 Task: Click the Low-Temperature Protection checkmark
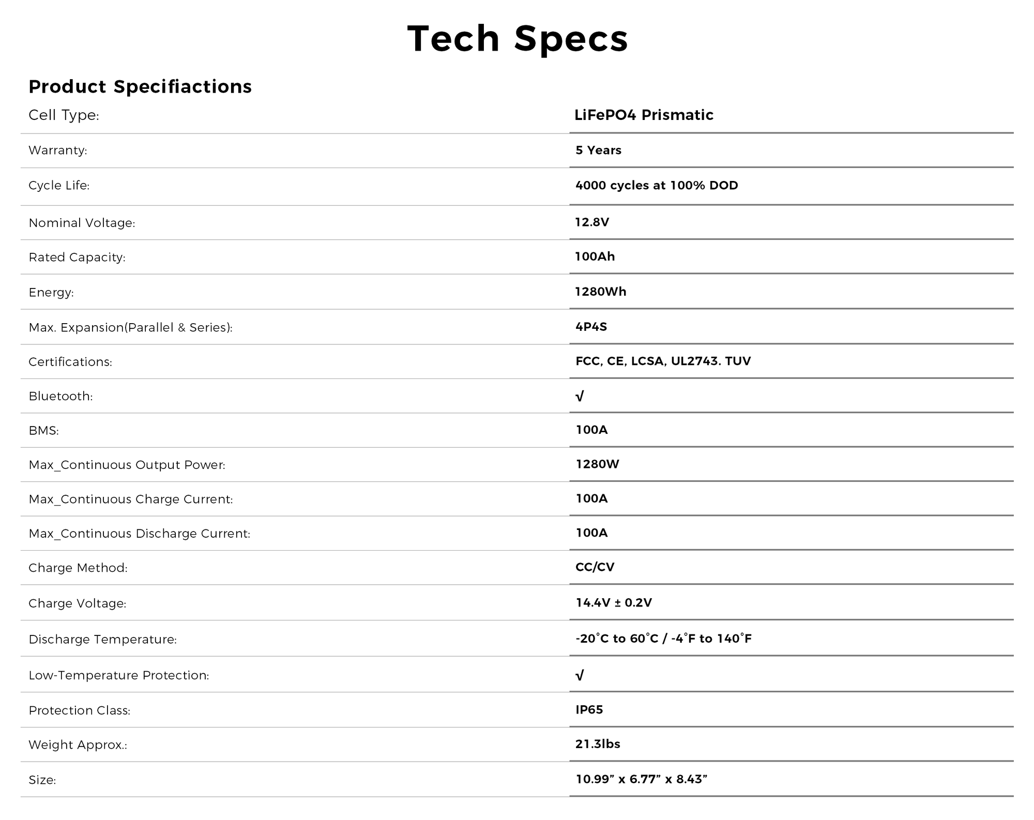pyautogui.click(x=580, y=675)
